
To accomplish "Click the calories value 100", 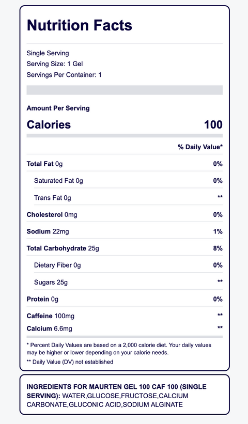I will [213, 124].
